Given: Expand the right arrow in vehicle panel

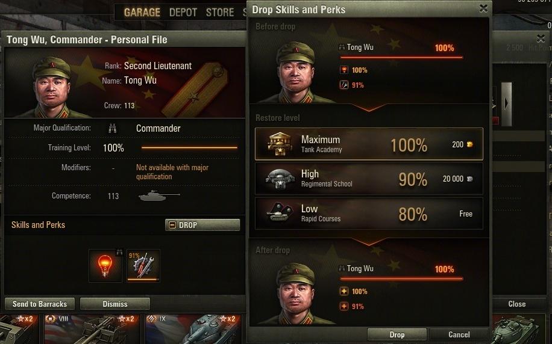Looking at the screenshot, I should [506, 104].
